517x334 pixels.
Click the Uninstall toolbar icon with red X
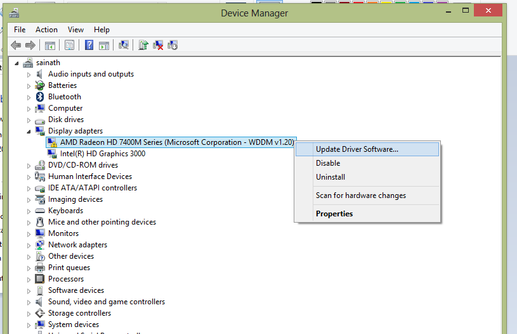[x=158, y=45]
